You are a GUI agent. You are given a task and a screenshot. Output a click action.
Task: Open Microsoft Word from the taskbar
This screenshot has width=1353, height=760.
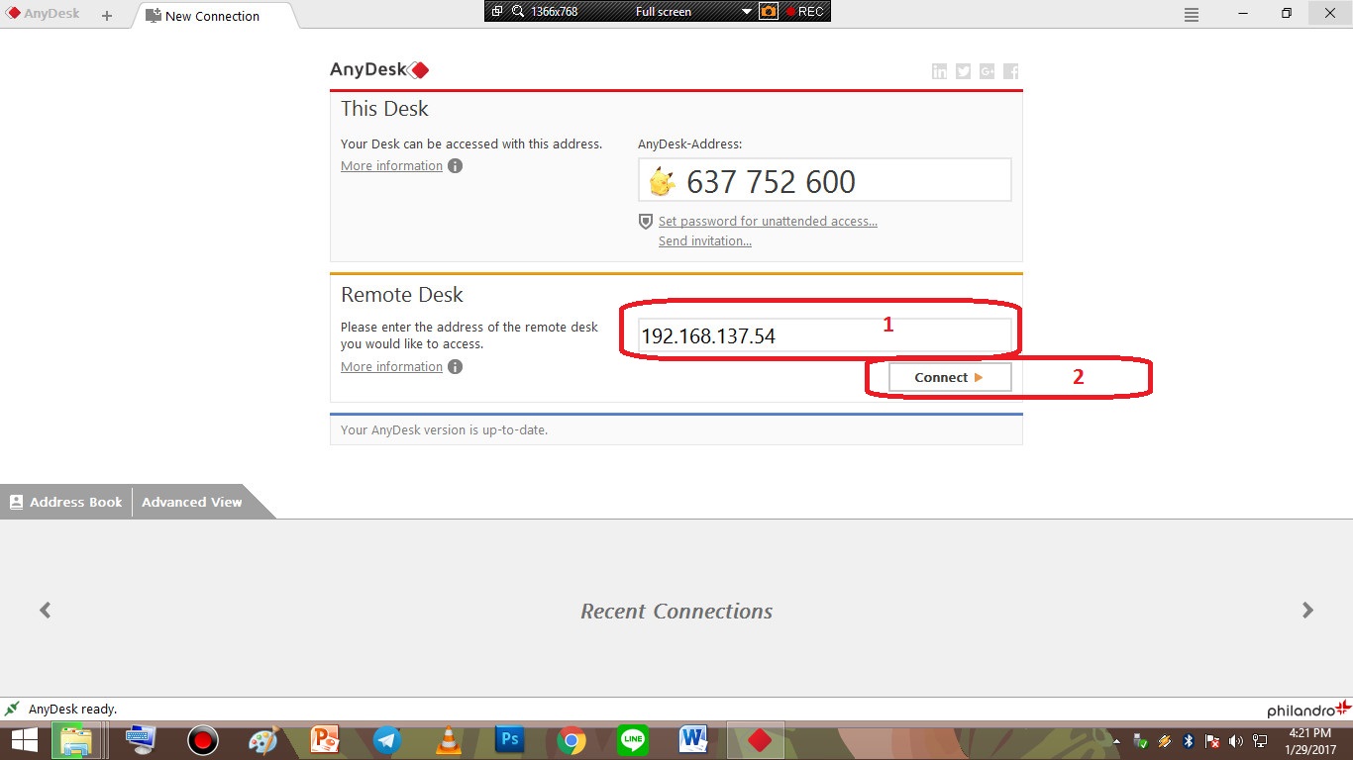(x=693, y=739)
